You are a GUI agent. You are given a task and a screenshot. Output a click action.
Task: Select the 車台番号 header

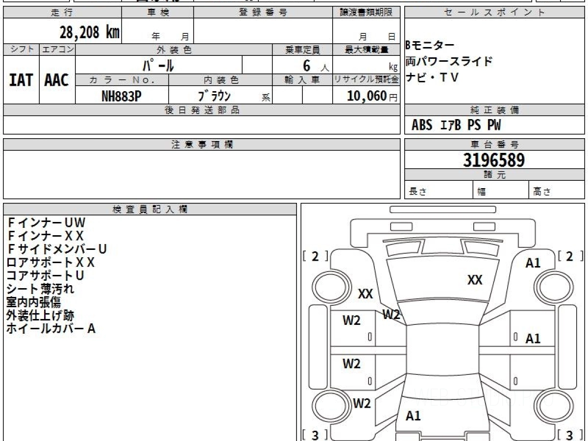coord(495,145)
